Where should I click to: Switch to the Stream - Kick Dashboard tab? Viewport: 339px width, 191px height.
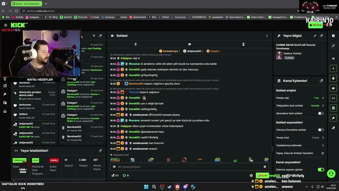tap(26, 4)
